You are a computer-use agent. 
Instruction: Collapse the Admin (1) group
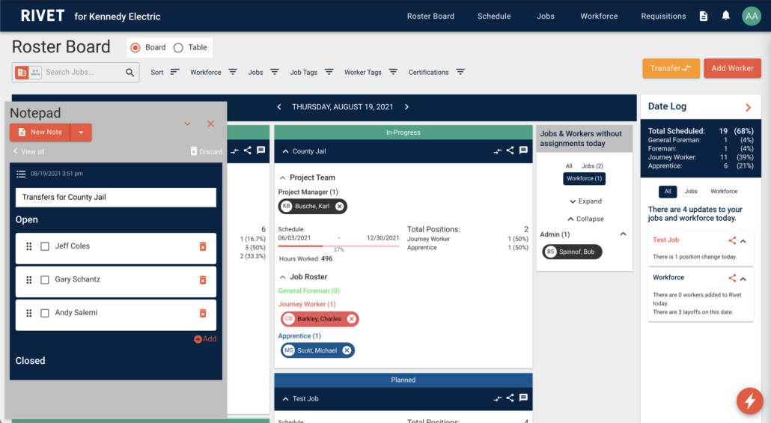(x=623, y=234)
